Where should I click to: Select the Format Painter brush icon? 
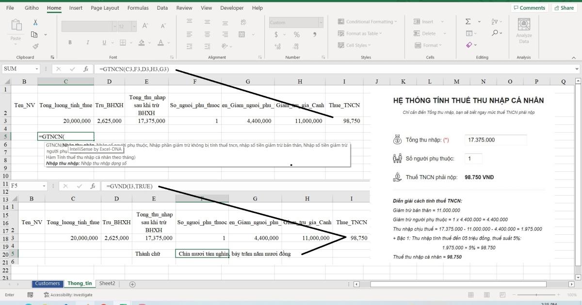click(x=35, y=46)
